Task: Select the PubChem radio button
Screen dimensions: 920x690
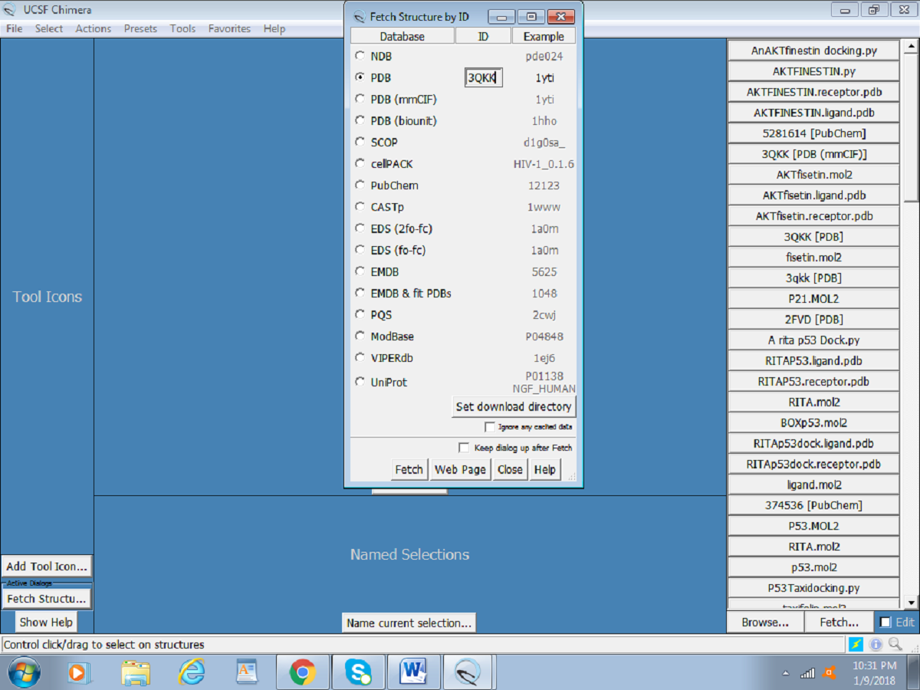Action: click(360, 185)
